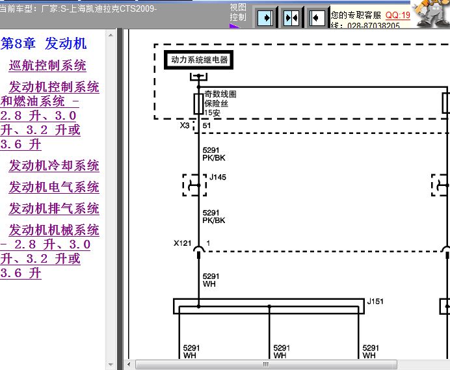The width and height of the screenshot is (450, 370).
Task: Open the 发动机机械系统 link
Action: [x=49, y=252]
